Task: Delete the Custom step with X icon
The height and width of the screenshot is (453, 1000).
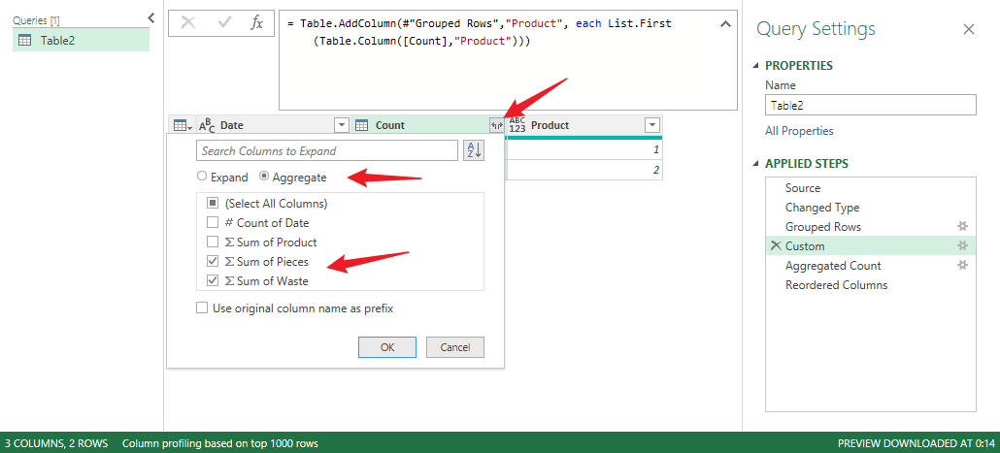Action: [776, 246]
